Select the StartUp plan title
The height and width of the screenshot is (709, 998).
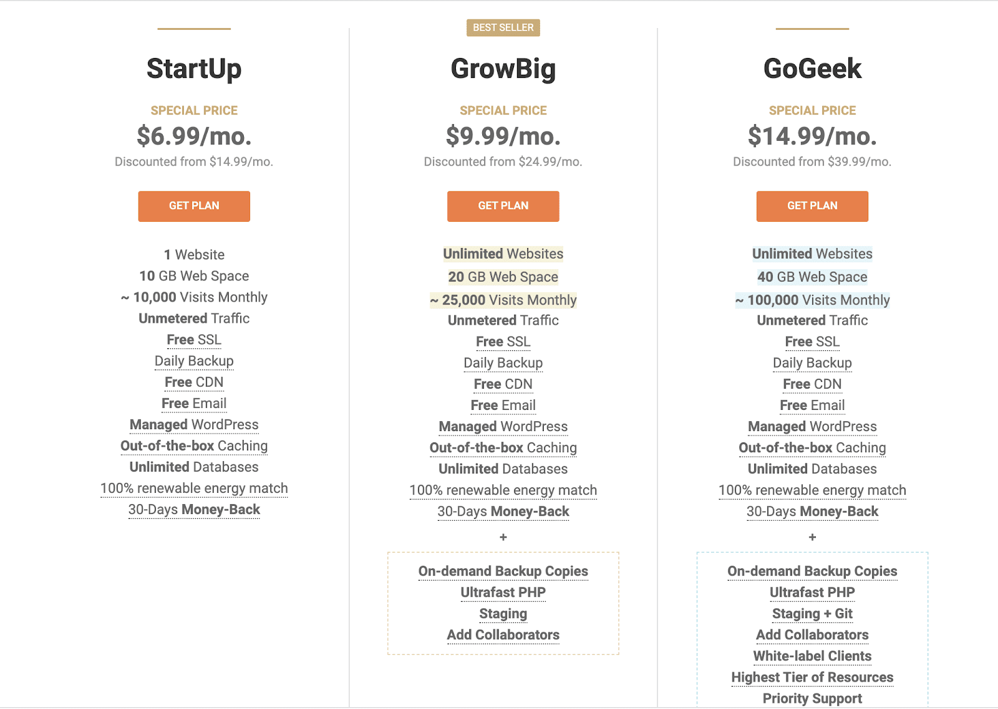click(194, 69)
